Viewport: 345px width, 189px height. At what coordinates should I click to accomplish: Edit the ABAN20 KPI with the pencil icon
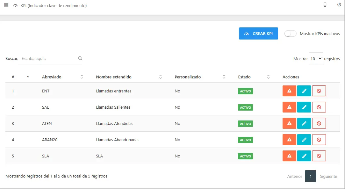(304, 140)
